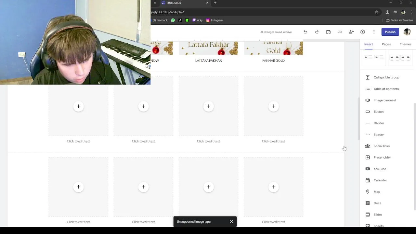Copy published site link icon
Image resolution: width=416 pixels, height=234 pixels.
tap(340, 32)
